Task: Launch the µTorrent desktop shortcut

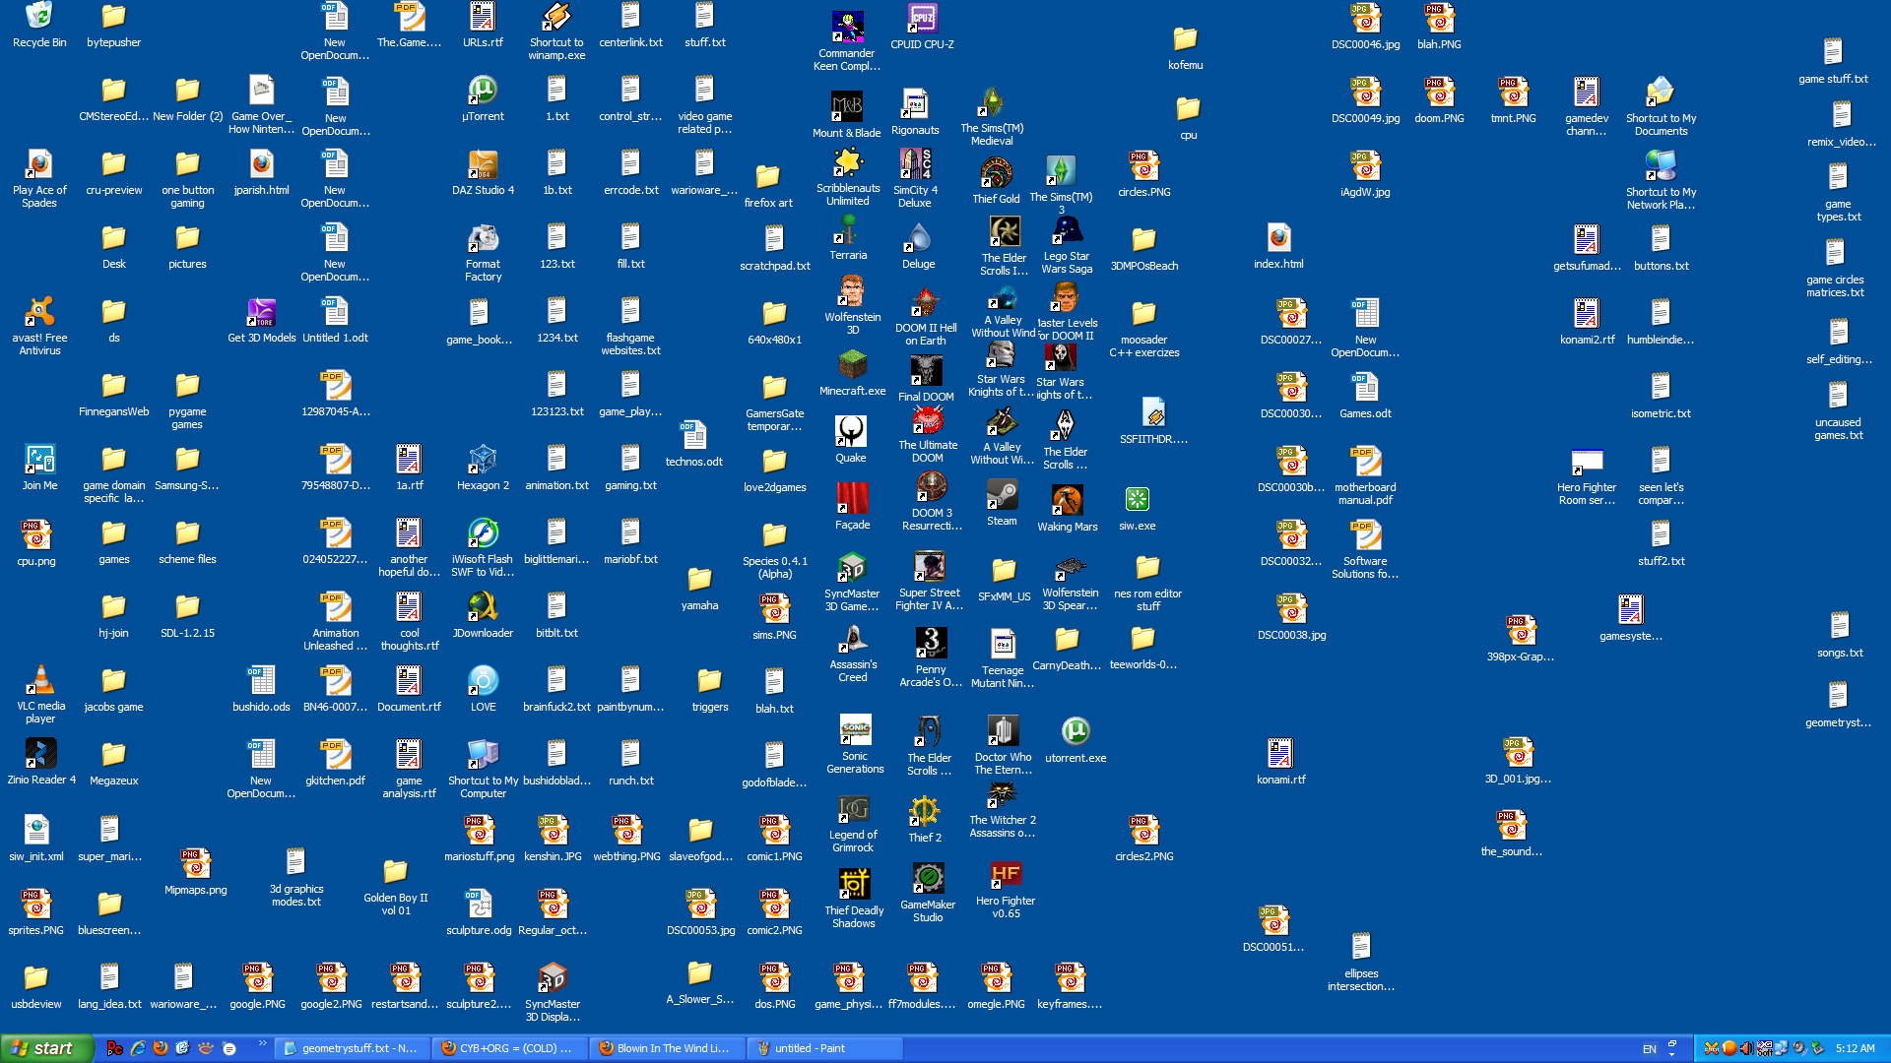Action: (483, 92)
